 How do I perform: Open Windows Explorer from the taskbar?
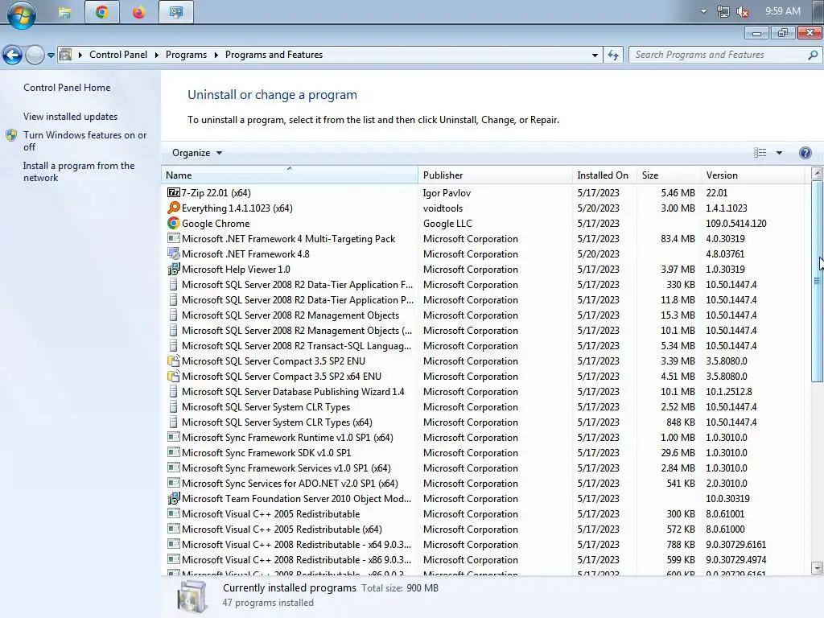[64, 12]
